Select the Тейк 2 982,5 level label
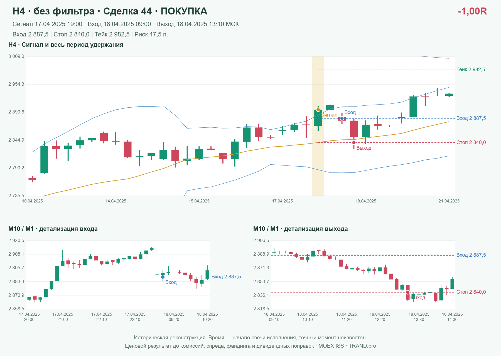501x356 pixels. click(x=471, y=70)
